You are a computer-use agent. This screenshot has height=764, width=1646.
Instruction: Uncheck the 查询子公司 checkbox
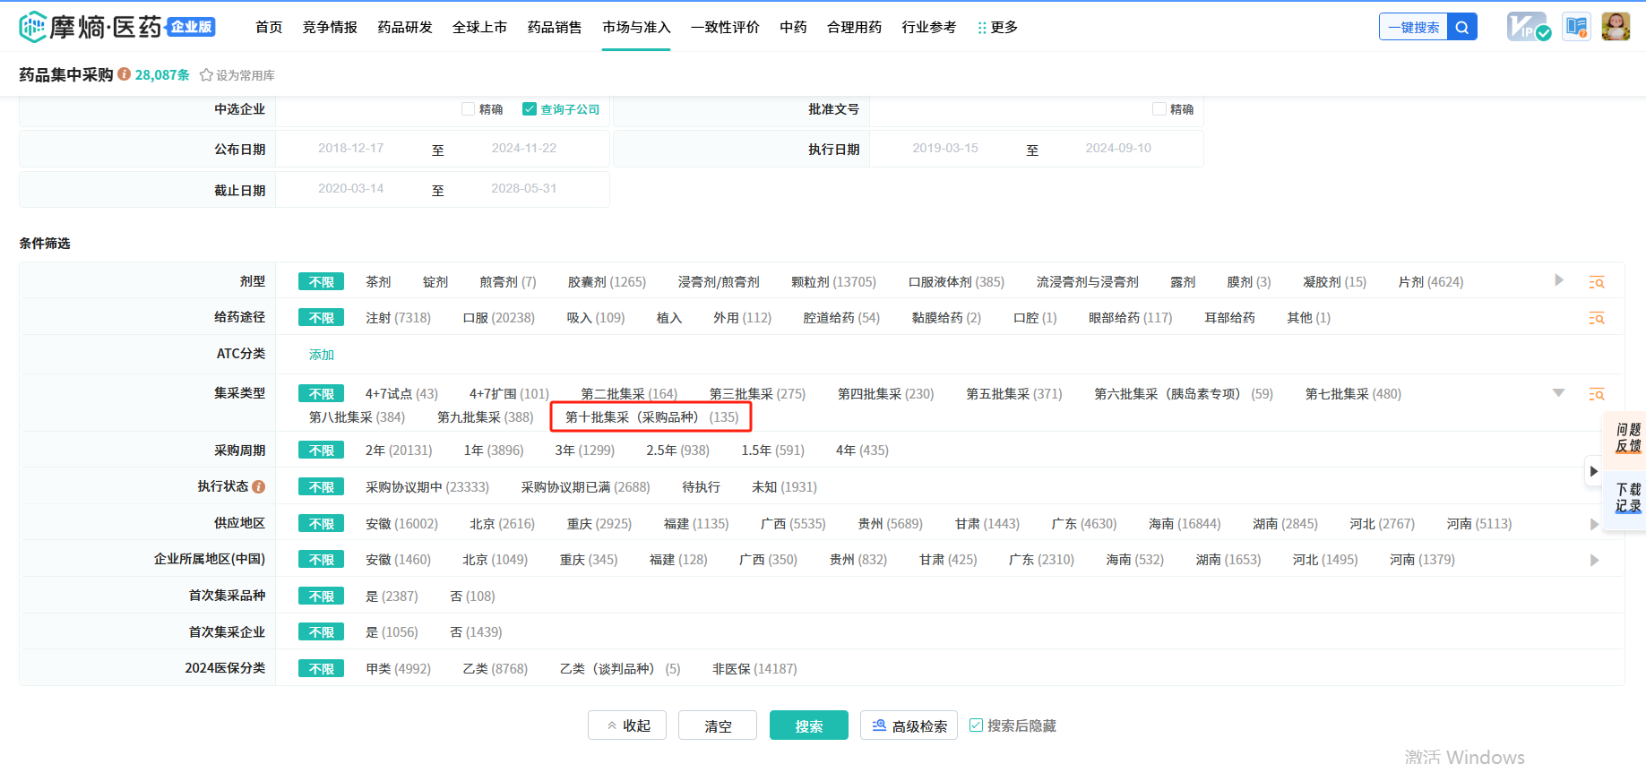pos(530,109)
